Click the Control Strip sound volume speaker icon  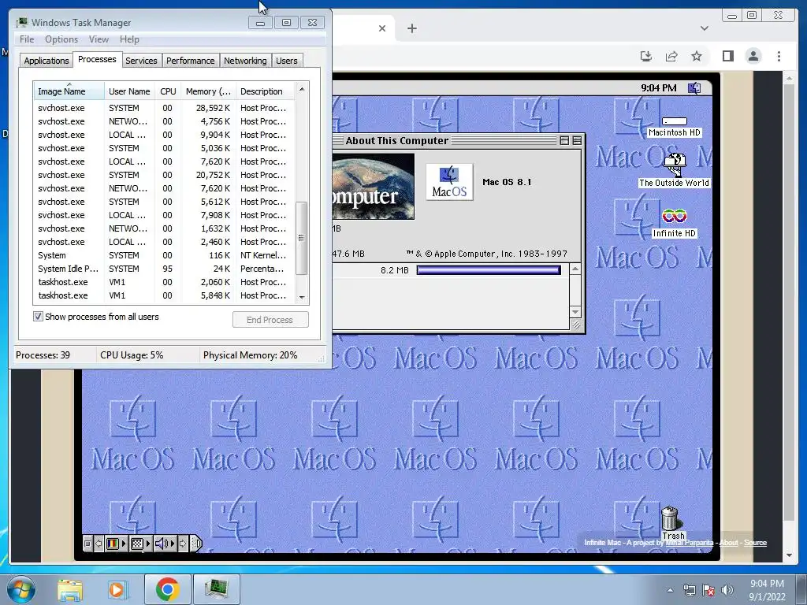161,544
